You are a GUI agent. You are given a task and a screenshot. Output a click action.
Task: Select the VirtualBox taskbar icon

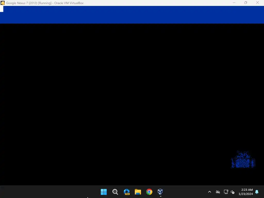pyautogui.click(x=160, y=192)
